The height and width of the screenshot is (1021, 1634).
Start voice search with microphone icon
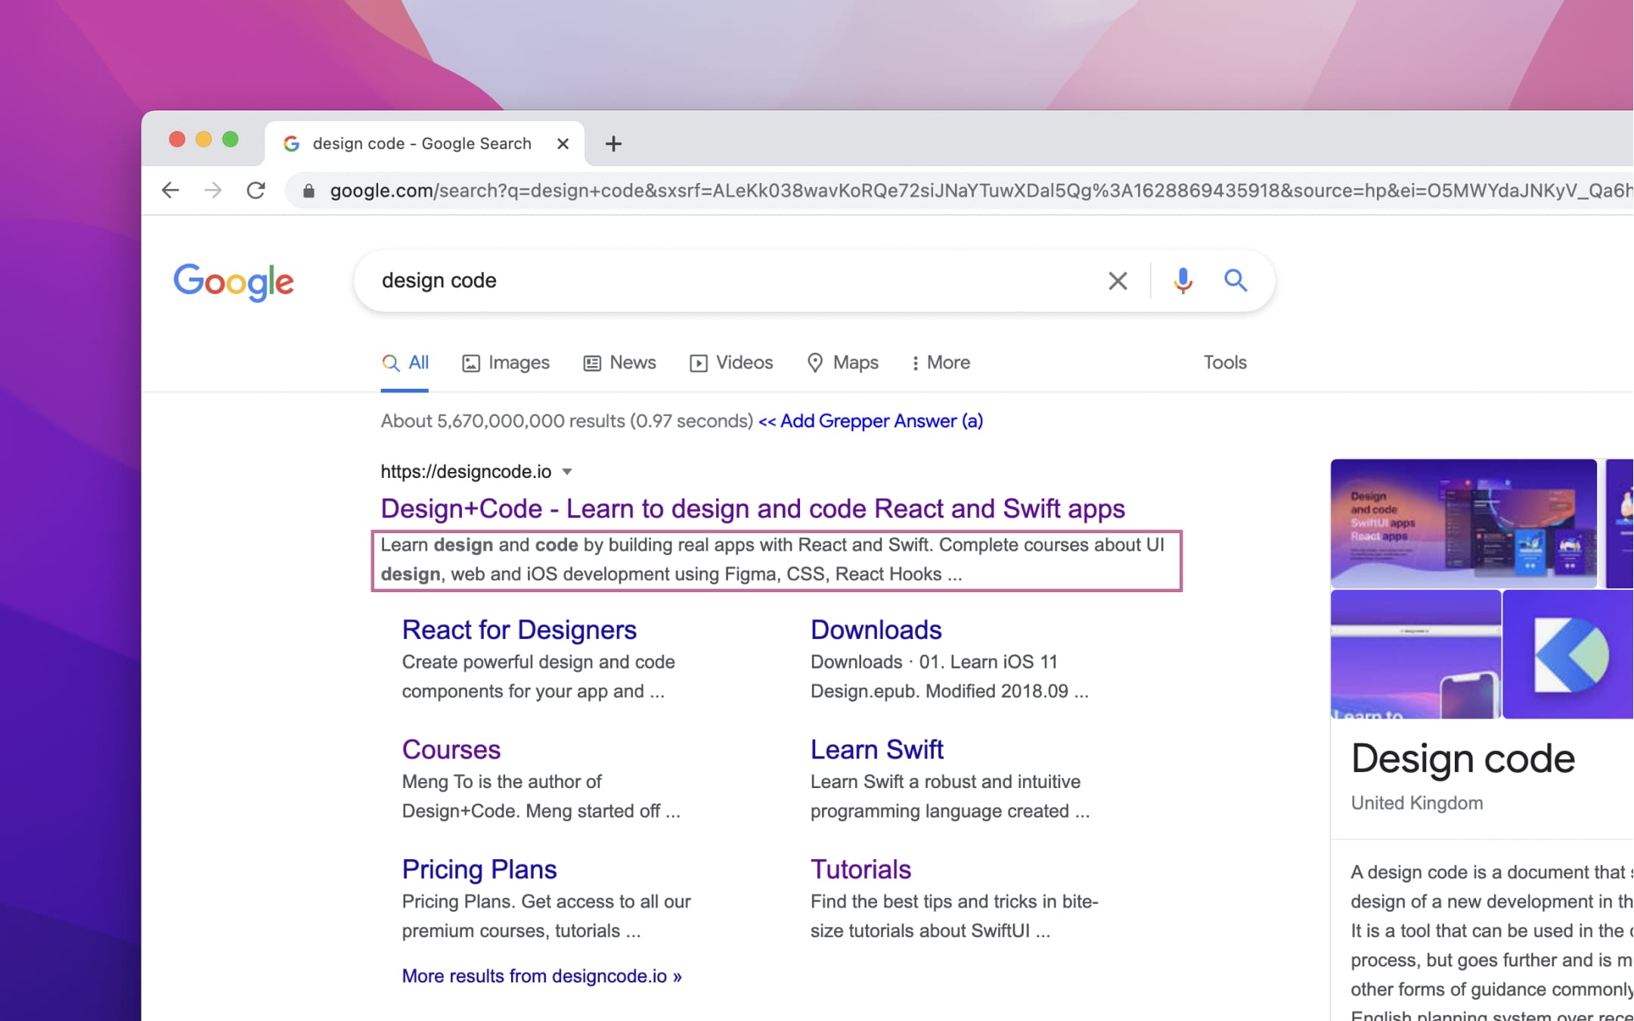pyautogui.click(x=1183, y=281)
